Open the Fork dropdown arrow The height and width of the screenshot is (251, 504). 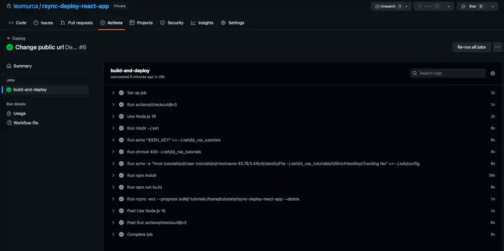[448, 7]
